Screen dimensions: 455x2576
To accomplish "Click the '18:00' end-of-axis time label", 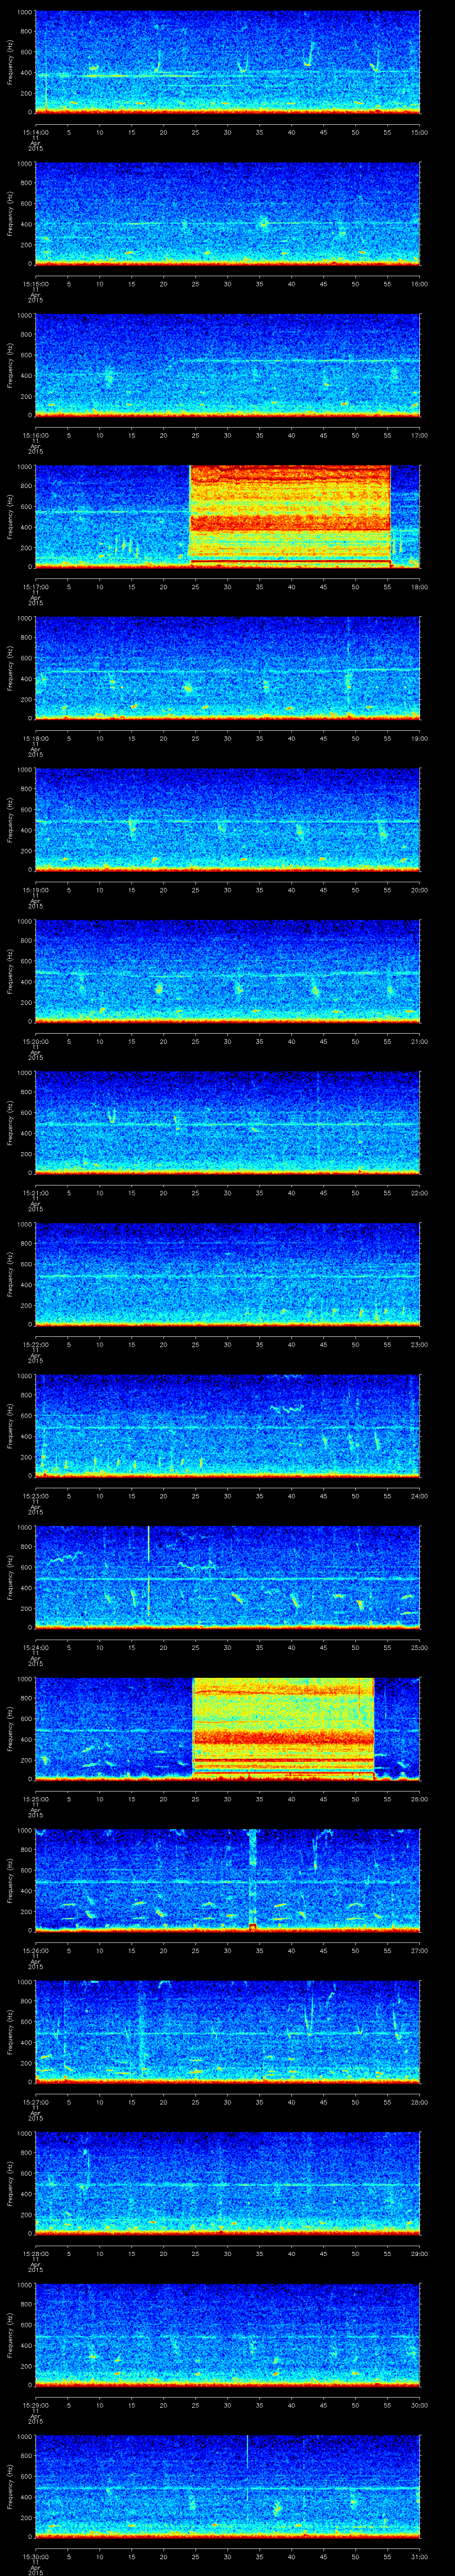I will tap(419, 587).
